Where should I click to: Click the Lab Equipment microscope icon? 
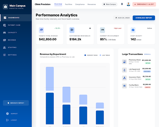pyautogui.click(x=125, y=70)
